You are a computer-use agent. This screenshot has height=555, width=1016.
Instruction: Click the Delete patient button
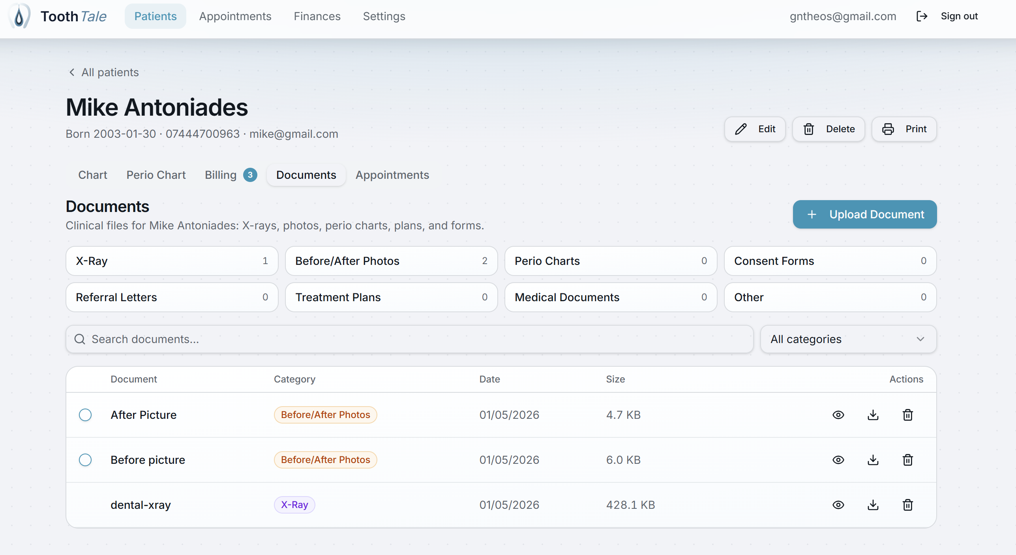click(x=829, y=129)
